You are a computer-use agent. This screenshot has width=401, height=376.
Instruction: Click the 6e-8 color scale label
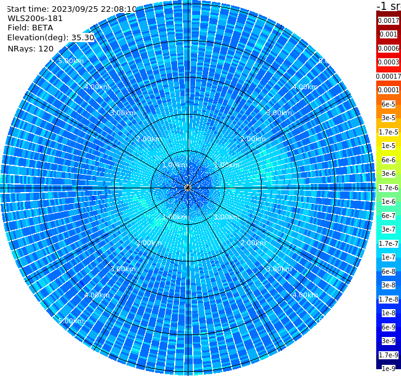pos(389,271)
